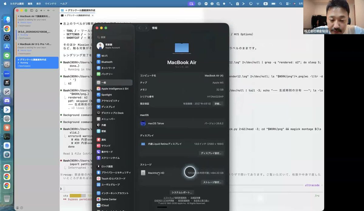Open ENERGY STAR®準拠 link
364x211 pixels.
164,201
